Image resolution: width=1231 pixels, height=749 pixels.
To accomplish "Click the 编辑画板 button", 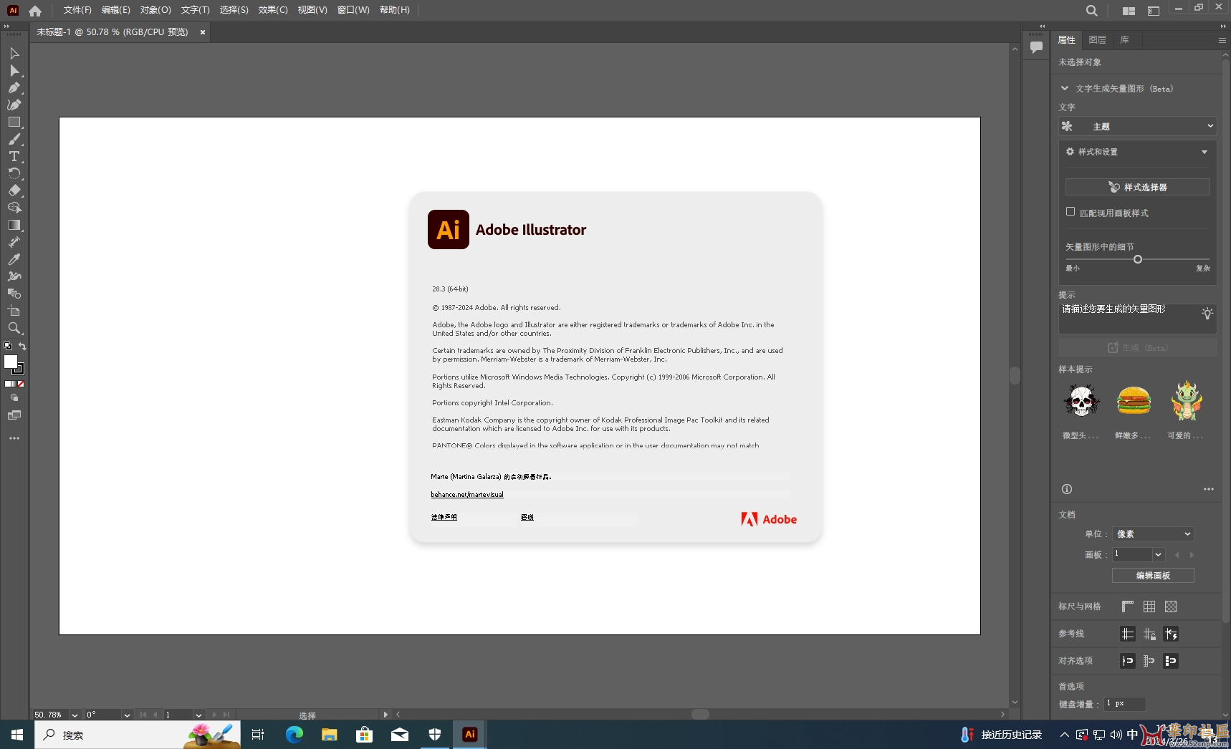I will (x=1153, y=576).
